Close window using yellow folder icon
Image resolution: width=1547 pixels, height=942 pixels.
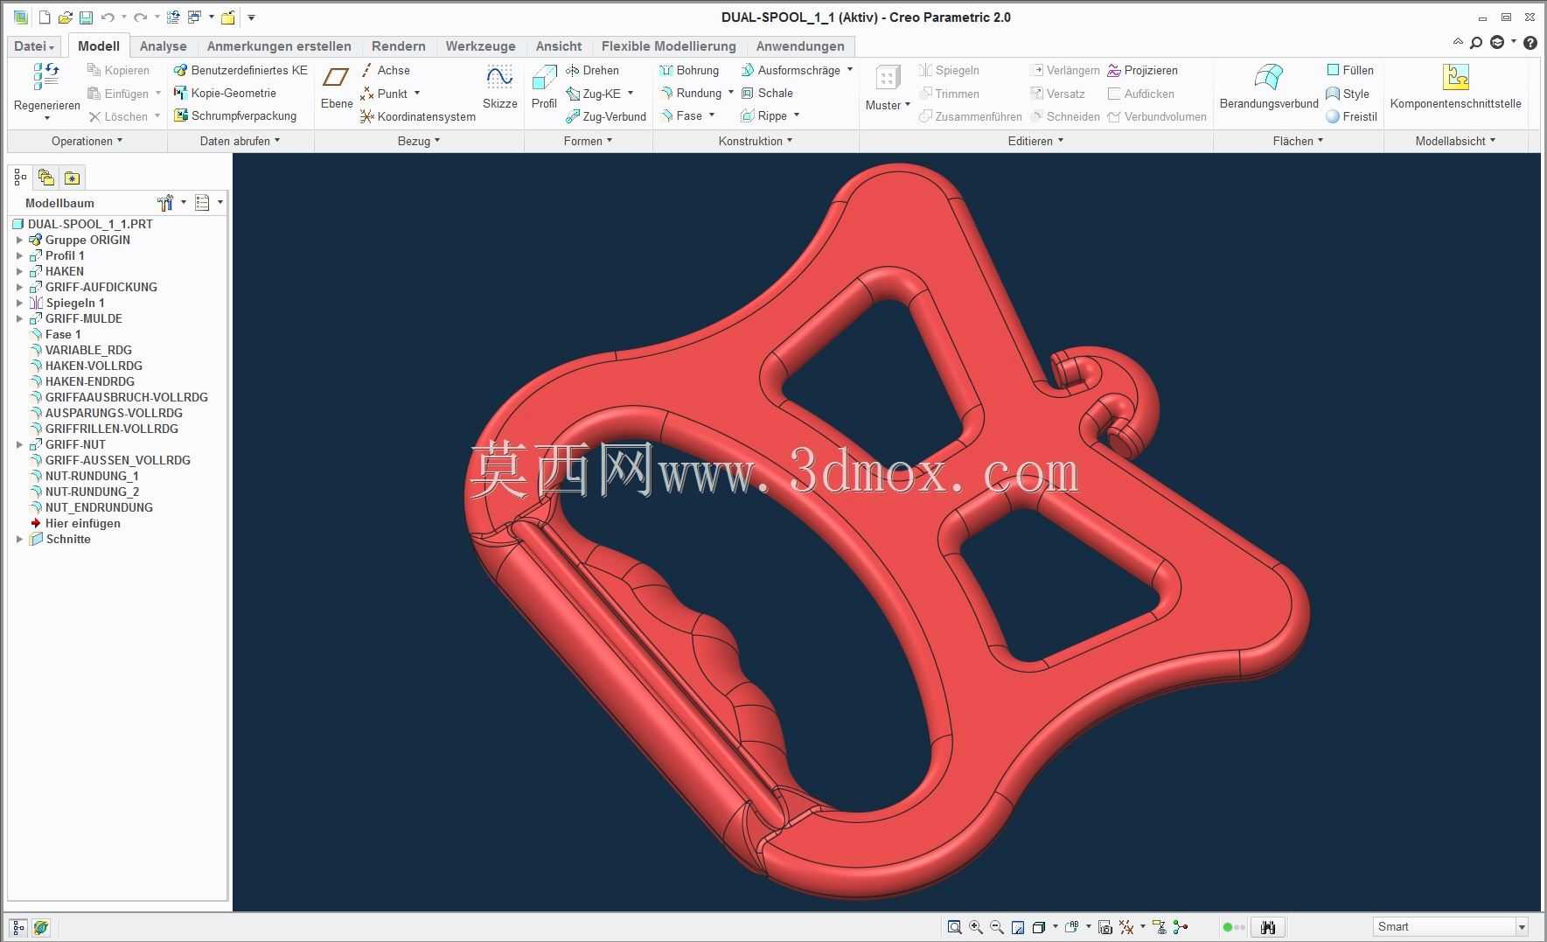point(227,17)
